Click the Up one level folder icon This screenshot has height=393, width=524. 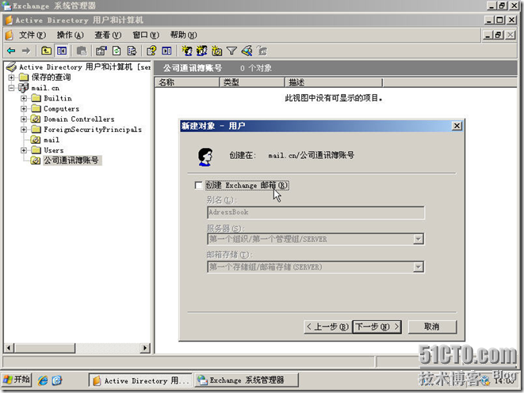point(46,51)
